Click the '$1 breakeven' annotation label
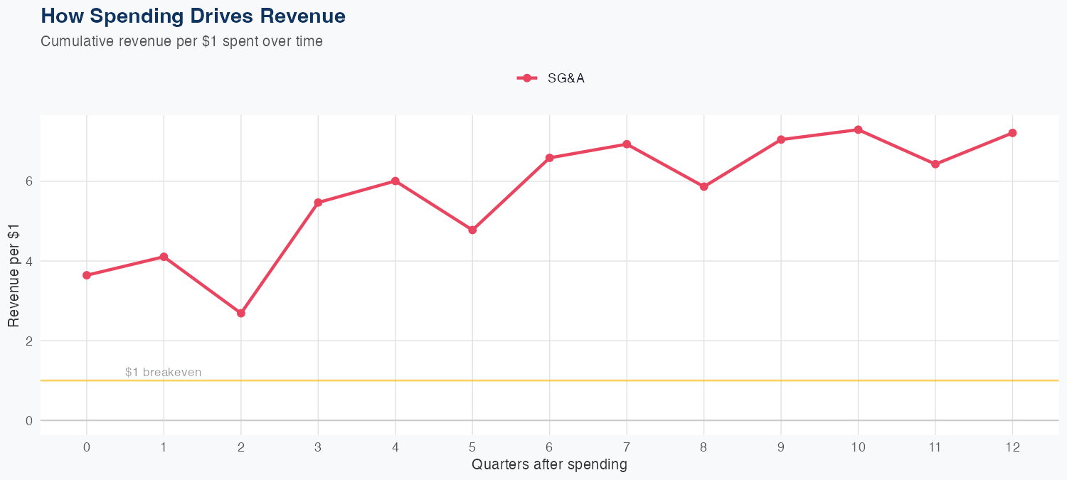Screen dimensions: 1067x480 (x=163, y=372)
